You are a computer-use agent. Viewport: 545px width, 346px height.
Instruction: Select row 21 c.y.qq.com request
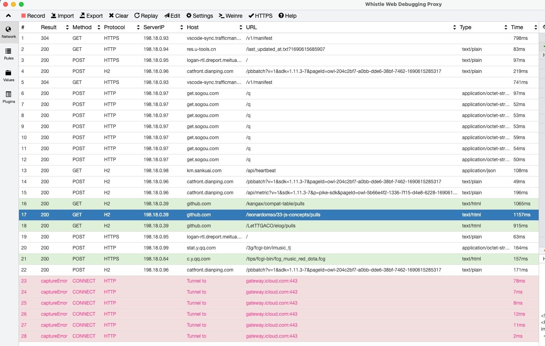coord(279,259)
